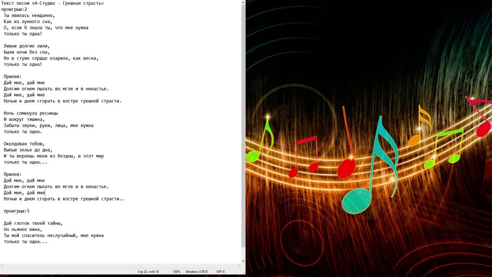This screenshot has height=277, width=492.
Task: Click the line "Как из лунного сна,"
Action: click(28, 22)
